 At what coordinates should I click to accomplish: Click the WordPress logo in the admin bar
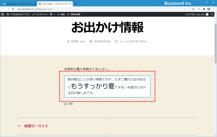pos(3,14)
